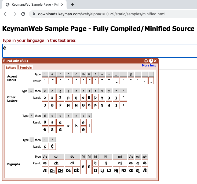Image resolution: width=197 pixels, height=184 pixels.
Task: Click the uppercase Ø result box
Action: point(83,130)
